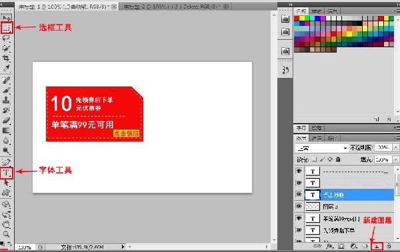The image size is (400, 252).
Task: Open the Layers panel menu
Action: [x=397, y=138]
